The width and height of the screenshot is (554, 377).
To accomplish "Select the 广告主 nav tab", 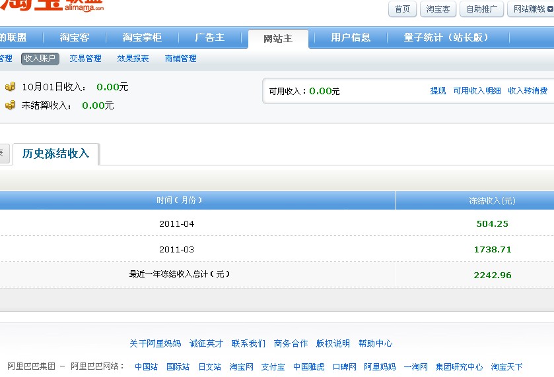I will (x=210, y=38).
